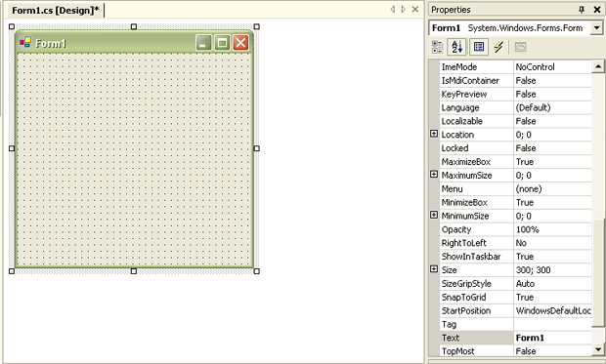Click the Properties scrollbar thumb

click(x=597, y=274)
